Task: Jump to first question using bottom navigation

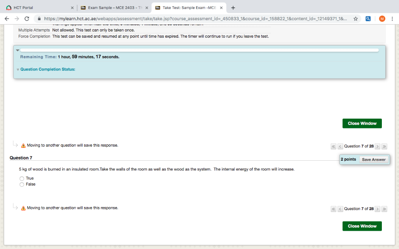Action: point(333,209)
